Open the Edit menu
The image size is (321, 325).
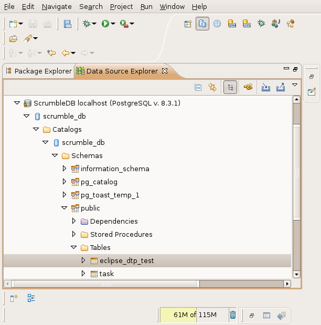28,7
